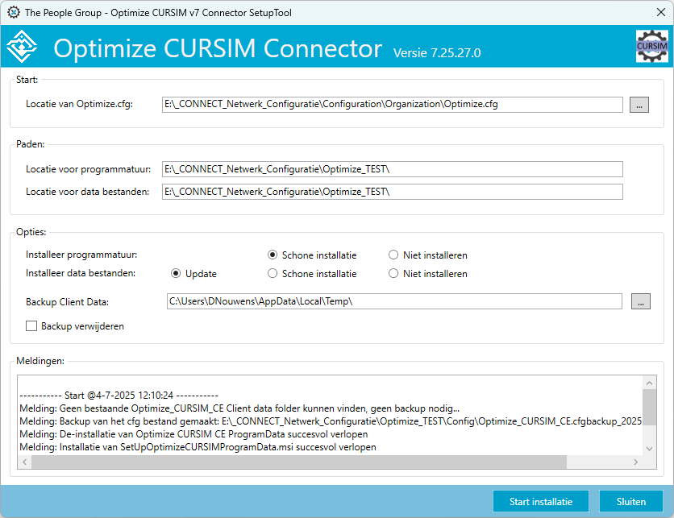Click messages scroll right arrow
674x518 pixels.
pos(636,462)
